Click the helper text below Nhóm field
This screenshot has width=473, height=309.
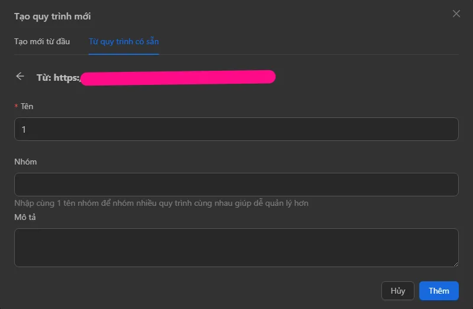click(x=161, y=203)
